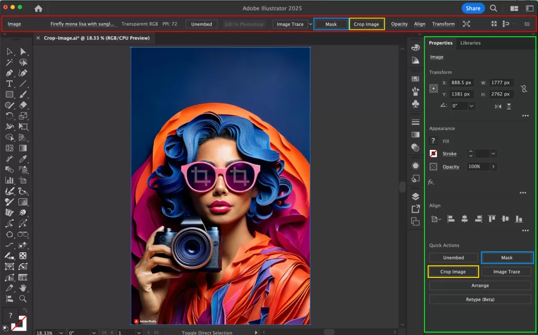Image resolution: width=538 pixels, height=335 pixels.
Task: Open Opacity link in the control bar
Action: (399, 24)
